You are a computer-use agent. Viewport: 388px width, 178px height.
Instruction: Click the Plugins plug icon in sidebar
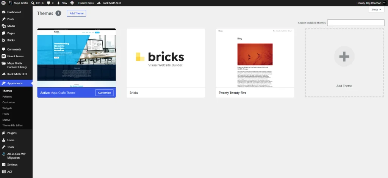pos(4,133)
